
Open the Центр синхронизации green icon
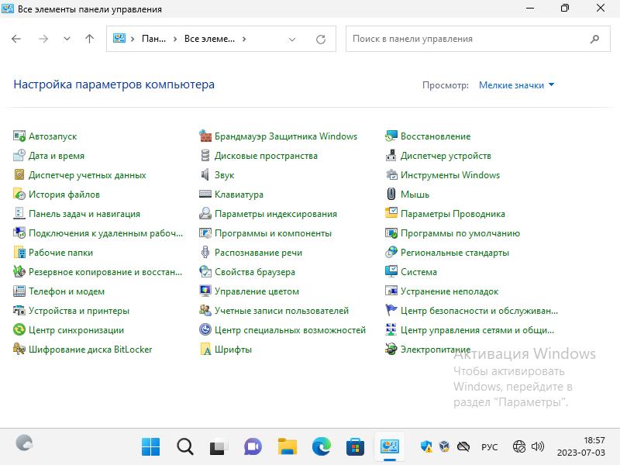(19, 330)
